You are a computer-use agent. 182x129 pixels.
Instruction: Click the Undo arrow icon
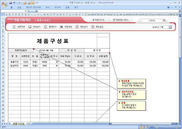pos(14,2)
